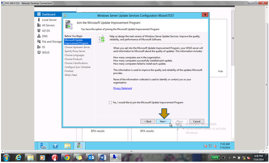Open File Explorer on remote taskbar
The width and height of the screenshot is (269, 163).
[x=67, y=146]
